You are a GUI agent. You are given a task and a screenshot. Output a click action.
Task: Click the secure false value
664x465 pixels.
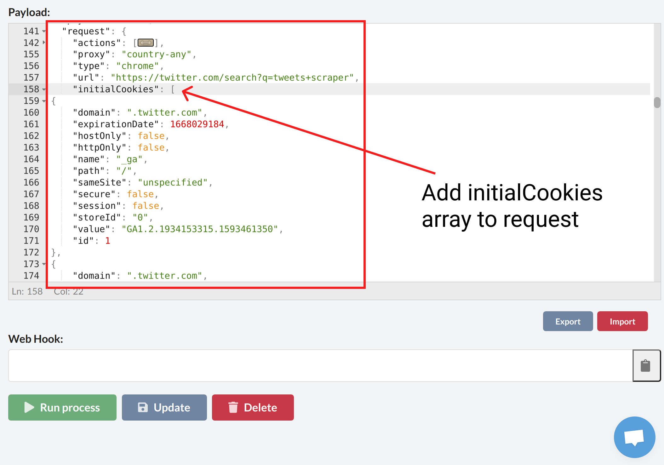point(140,194)
